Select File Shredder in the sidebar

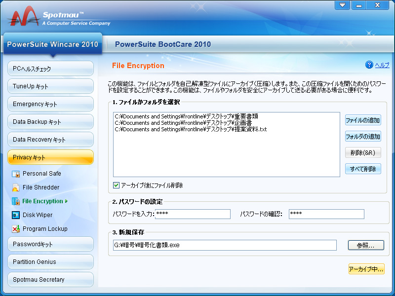pyautogui.click(x=41, y=187)
